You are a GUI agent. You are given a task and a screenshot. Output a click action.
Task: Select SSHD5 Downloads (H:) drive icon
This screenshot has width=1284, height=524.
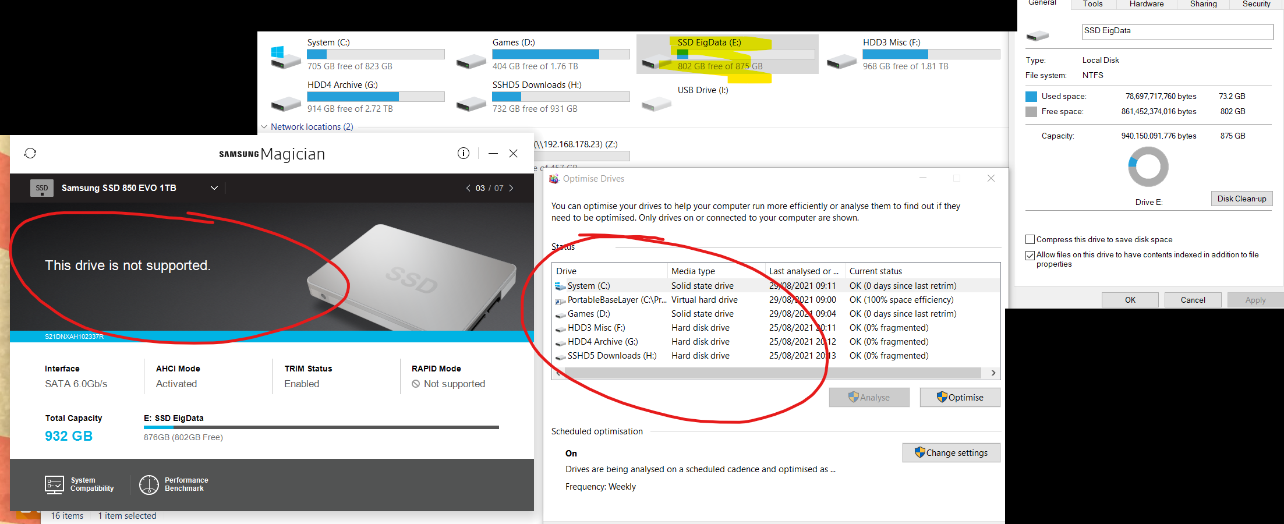[471, 104]
